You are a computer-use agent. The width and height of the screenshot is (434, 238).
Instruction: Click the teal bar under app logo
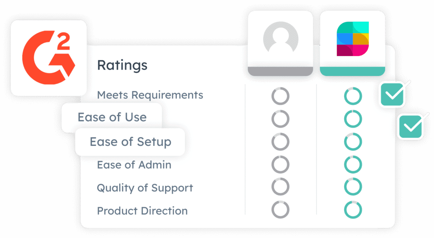(352, 71)
